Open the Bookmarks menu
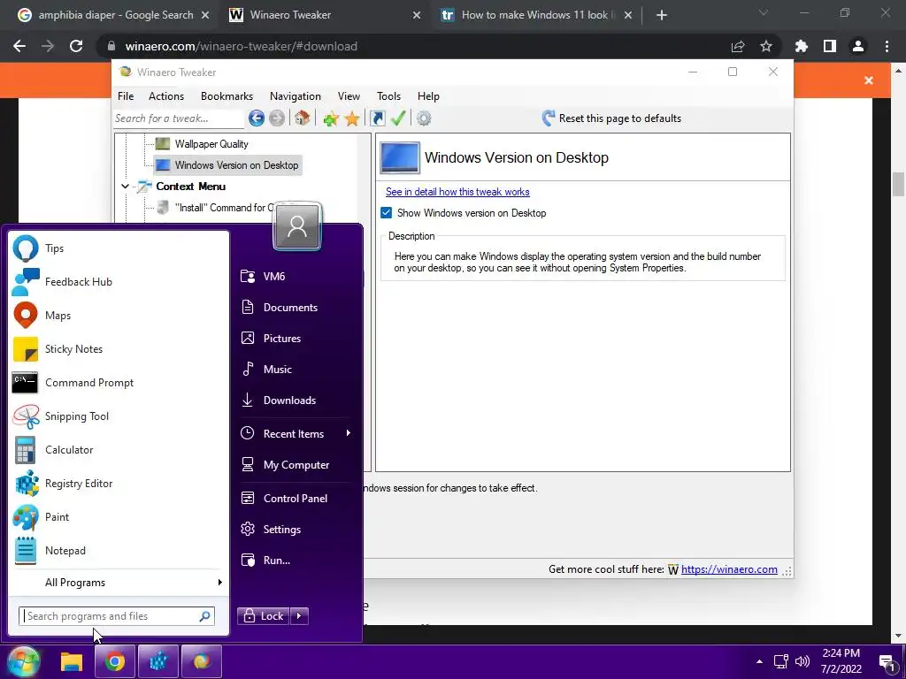 coord(227,96)
